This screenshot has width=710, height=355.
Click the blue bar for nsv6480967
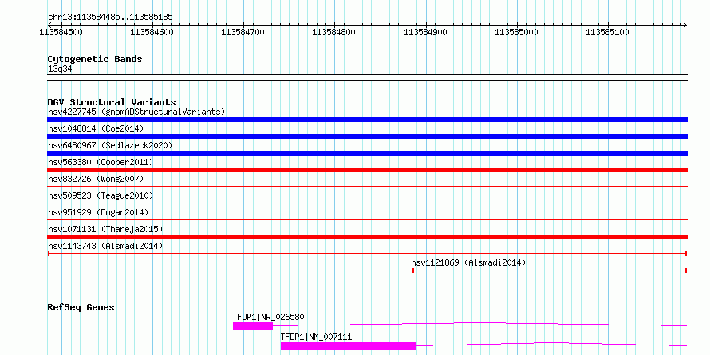(x=367, y=153)
